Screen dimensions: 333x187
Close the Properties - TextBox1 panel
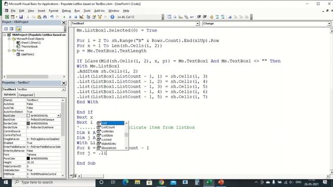tap(63, 83)
